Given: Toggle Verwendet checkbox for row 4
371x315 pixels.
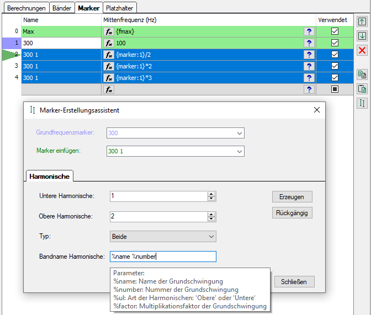Looking at the screenshot, I should coord(335,78).
